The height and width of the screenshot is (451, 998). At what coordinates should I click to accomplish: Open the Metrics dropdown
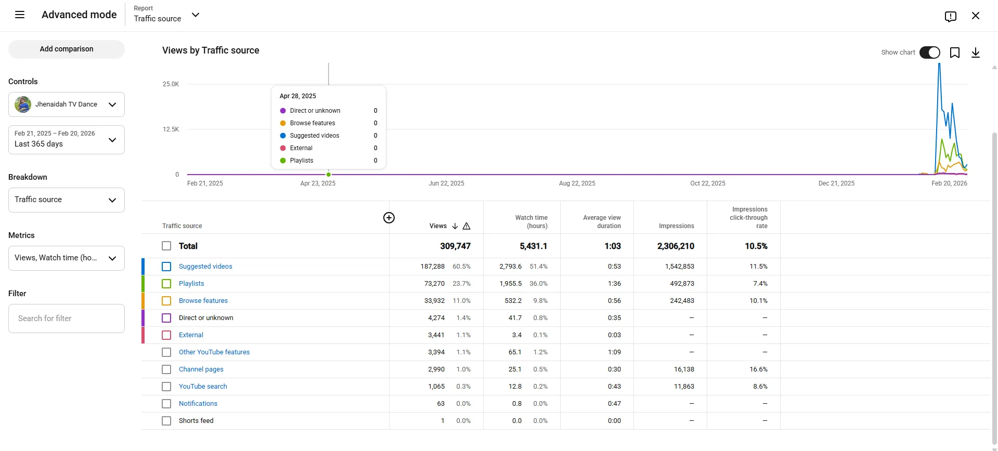(67, 258)
